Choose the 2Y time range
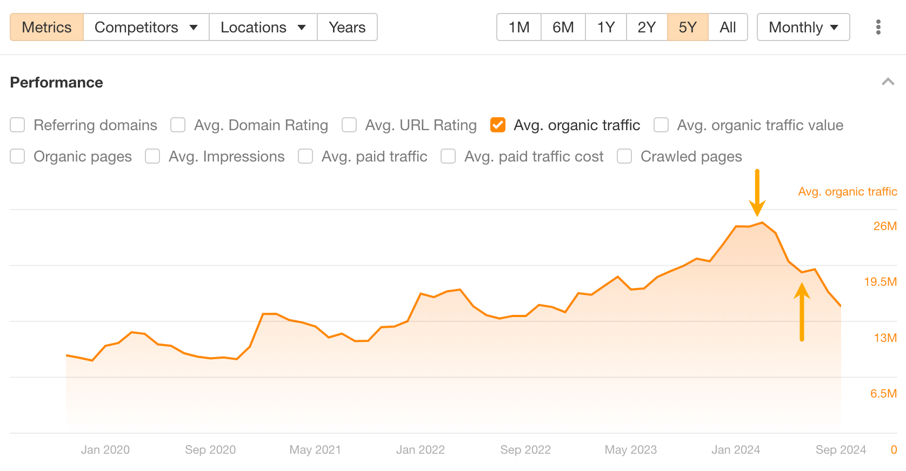Screen dimensions: 906x471 point(647,27)
